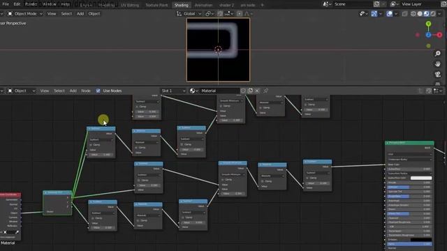Image resolution: width=447 pixels, height=251 pixels.
Task: Click the green Y axis gizmo handle
Action: click(x=428, y=24)
